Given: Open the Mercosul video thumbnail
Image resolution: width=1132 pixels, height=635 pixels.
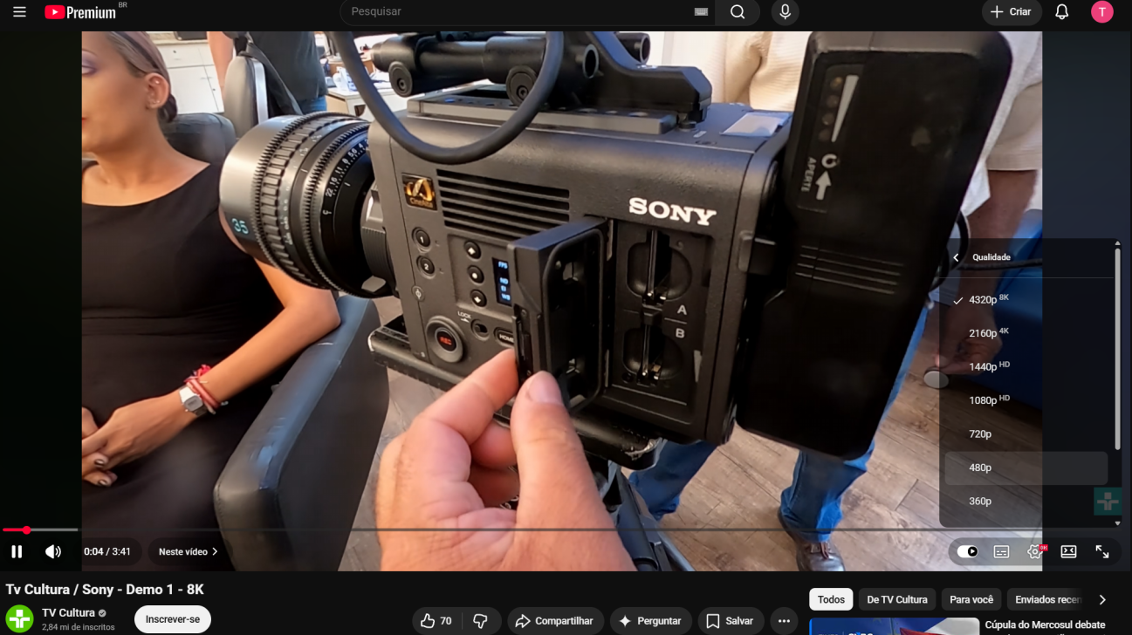Looking at the screenshot, I should click(893, 626).
